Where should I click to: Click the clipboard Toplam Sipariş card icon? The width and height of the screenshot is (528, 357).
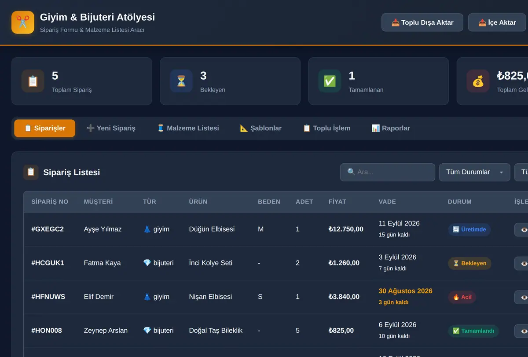point(33,81)
